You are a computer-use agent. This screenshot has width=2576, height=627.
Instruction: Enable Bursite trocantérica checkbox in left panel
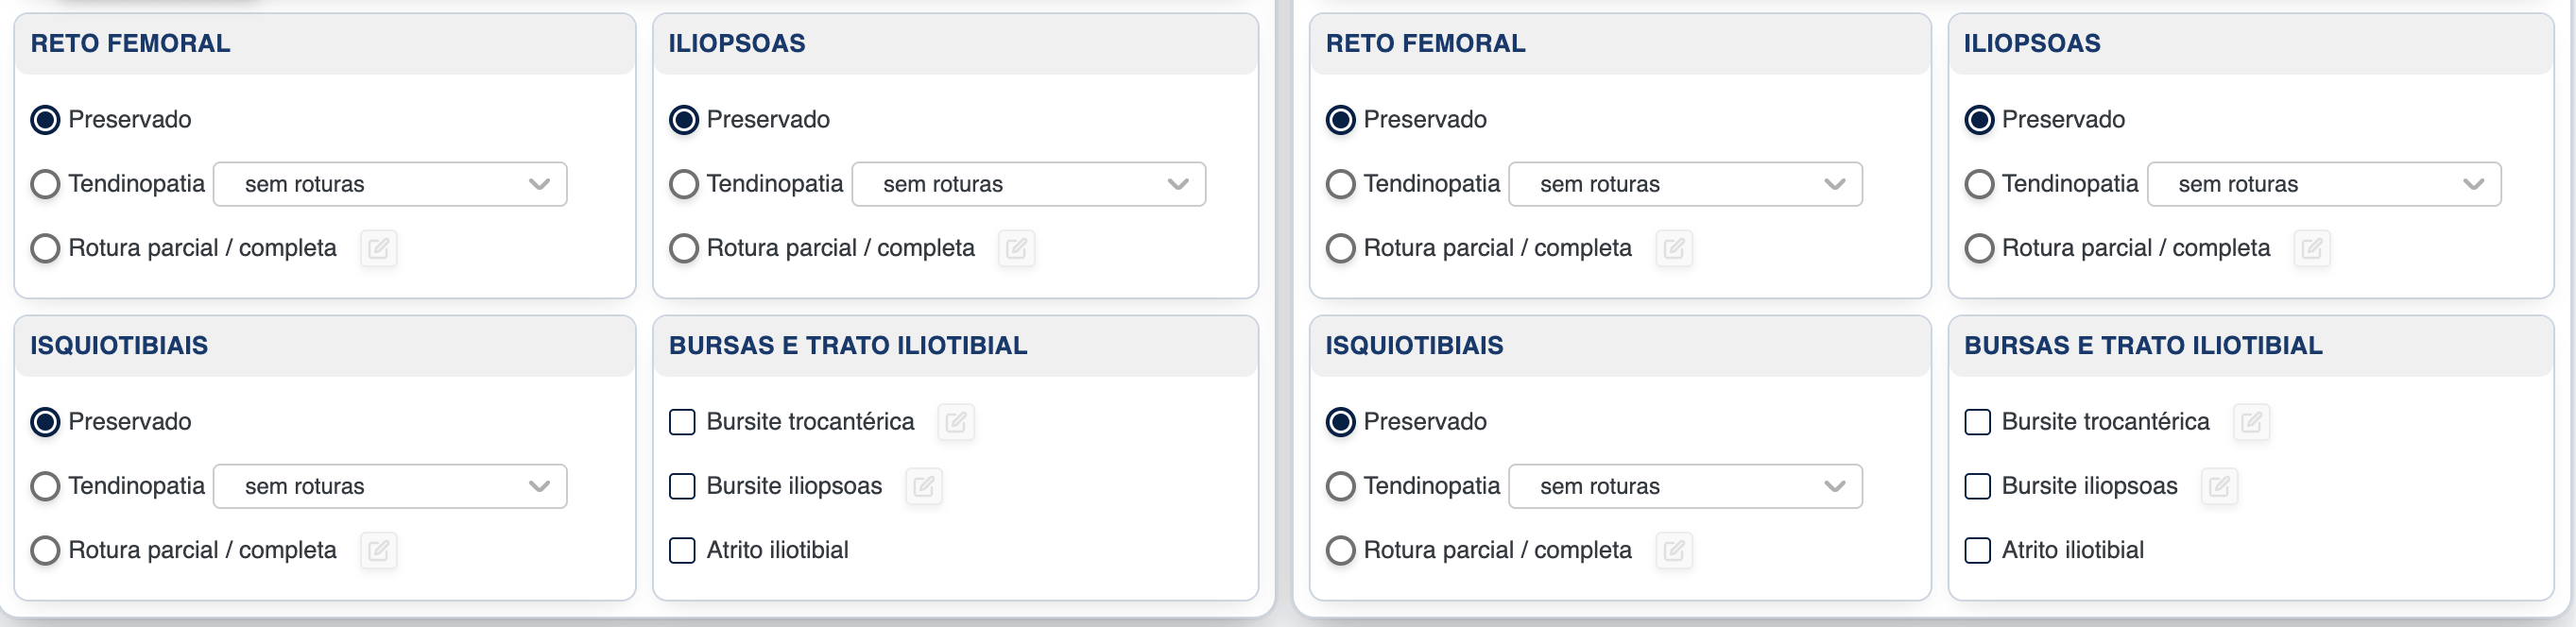tap(682, 422)
